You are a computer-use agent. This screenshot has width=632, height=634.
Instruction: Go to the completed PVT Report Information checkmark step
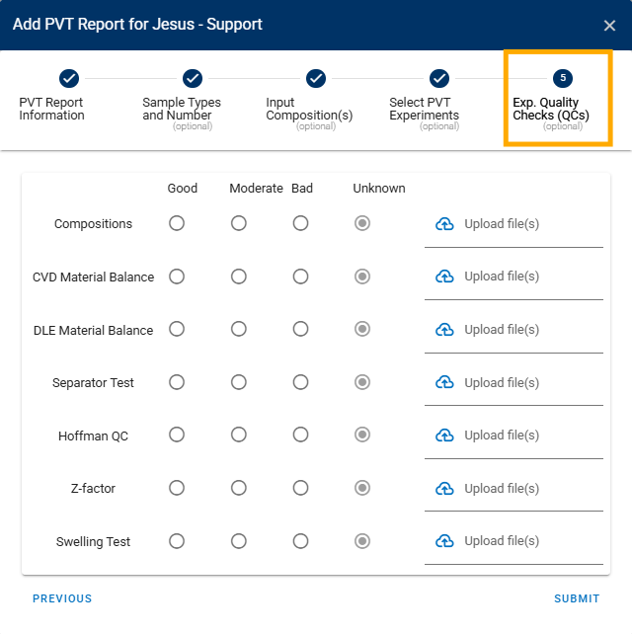pos(69,78)
